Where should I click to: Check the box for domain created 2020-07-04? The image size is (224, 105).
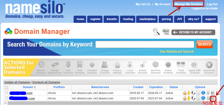pos(6,98)
